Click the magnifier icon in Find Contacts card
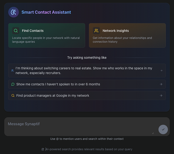The width and height of the screenshot is (174, 154). click(x=16, y=31)
